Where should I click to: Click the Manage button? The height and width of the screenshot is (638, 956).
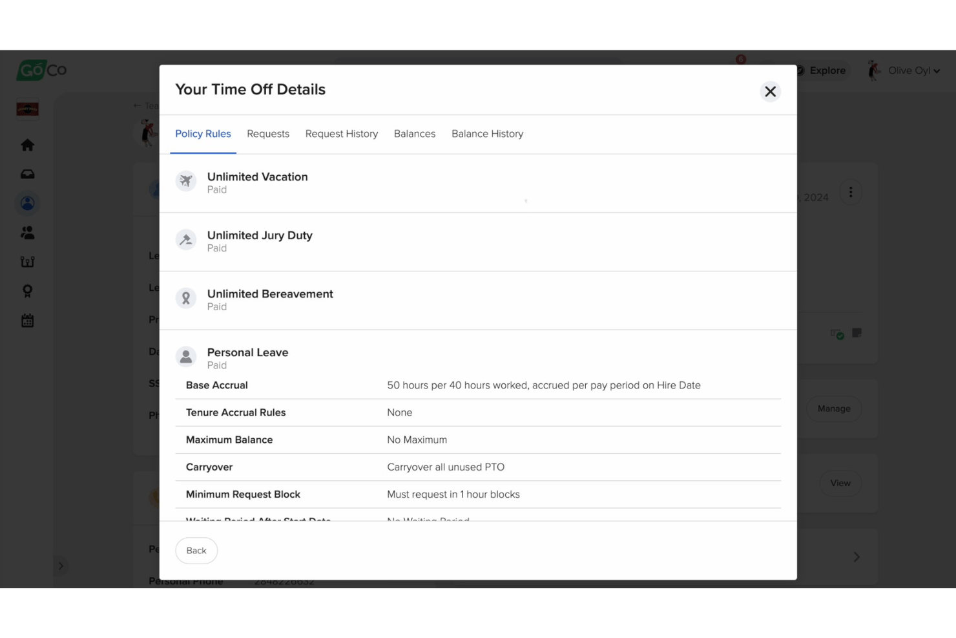tap(834, 409)
